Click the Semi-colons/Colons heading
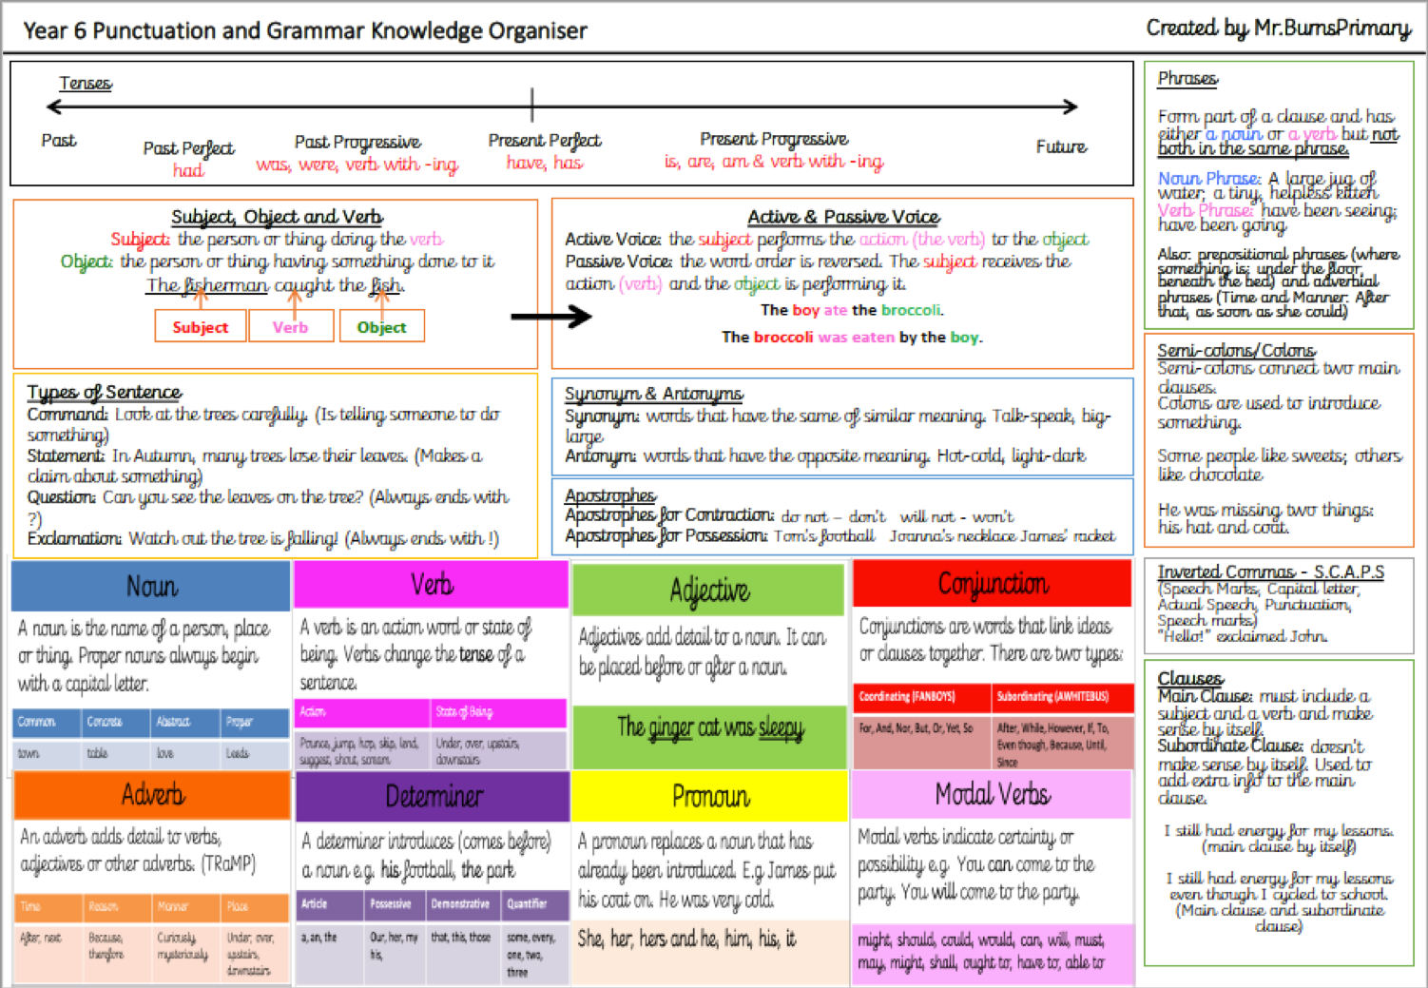This screenshot has height=988, width=1428. pyautogui.click(x=1236, y=350)
